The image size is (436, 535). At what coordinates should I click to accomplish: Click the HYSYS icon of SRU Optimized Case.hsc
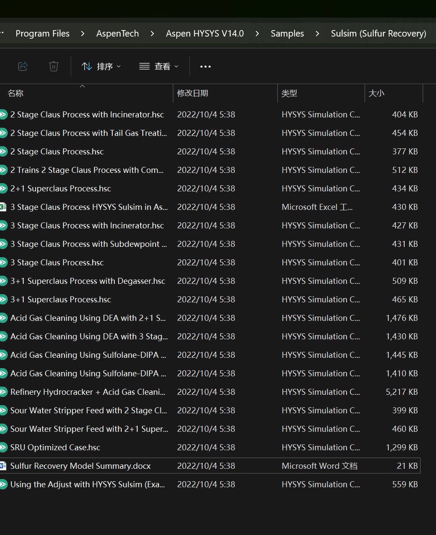click(x=3, y=447)
